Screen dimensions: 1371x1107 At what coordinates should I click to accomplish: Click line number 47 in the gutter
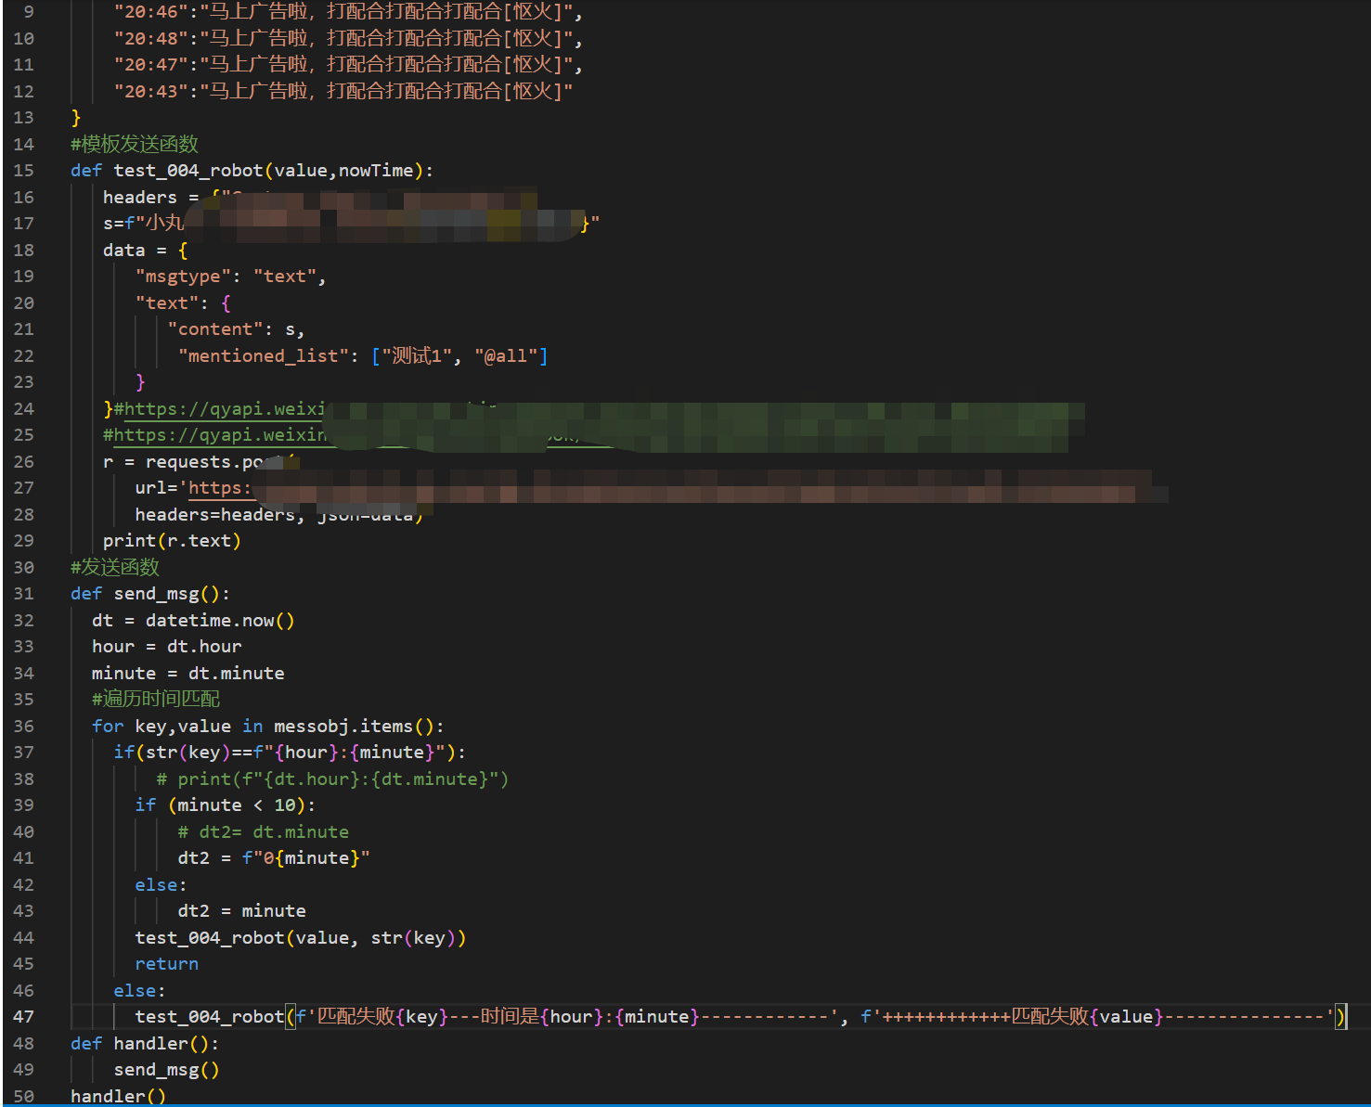(x=23, y=1017)
